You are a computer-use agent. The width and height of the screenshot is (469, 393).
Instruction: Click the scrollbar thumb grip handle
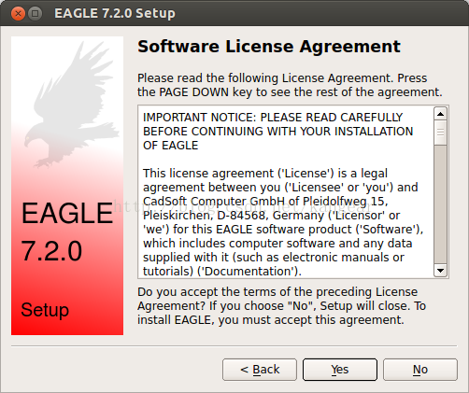pos(440,133)
